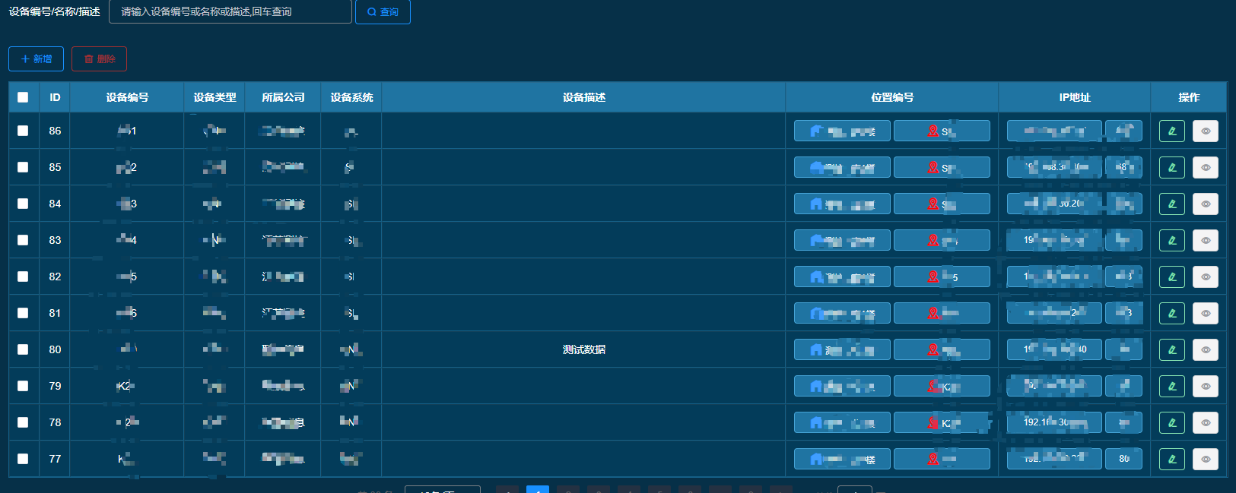View details of device ID 85
This screenshot has width=1236, height=493.
click(1206, 167)
